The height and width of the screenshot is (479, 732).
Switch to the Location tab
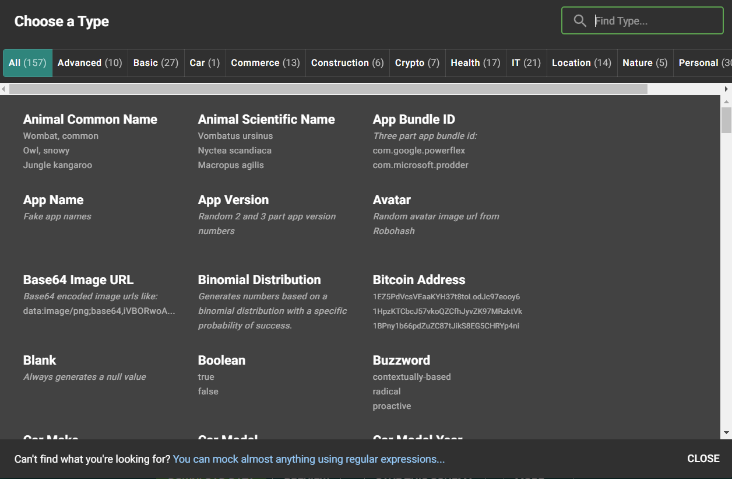point(581,63)
